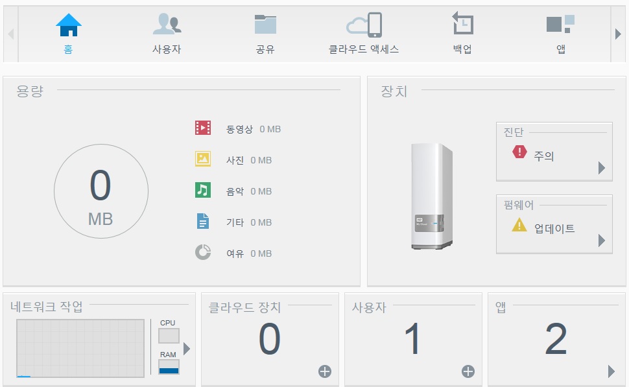The image size is (629, 387).
Task: Add a user with plus button
Action: tap(468, 371)
